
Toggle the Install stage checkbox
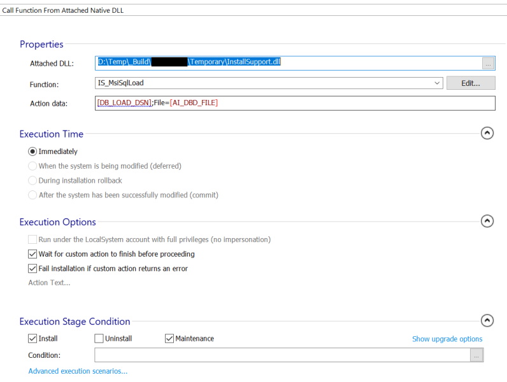point(32,339)
